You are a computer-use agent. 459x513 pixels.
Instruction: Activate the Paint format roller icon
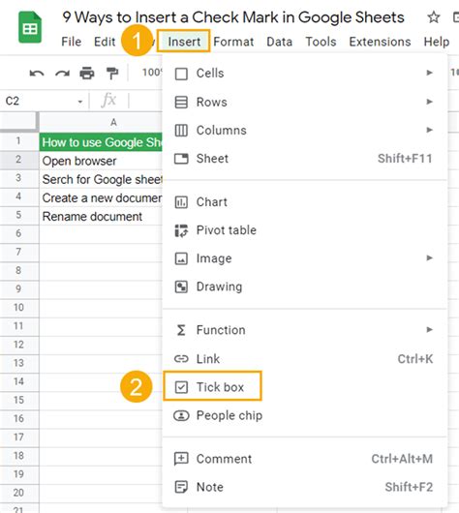click(x=112, y=73)
